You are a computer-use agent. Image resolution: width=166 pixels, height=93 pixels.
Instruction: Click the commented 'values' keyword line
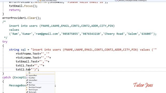14,30
